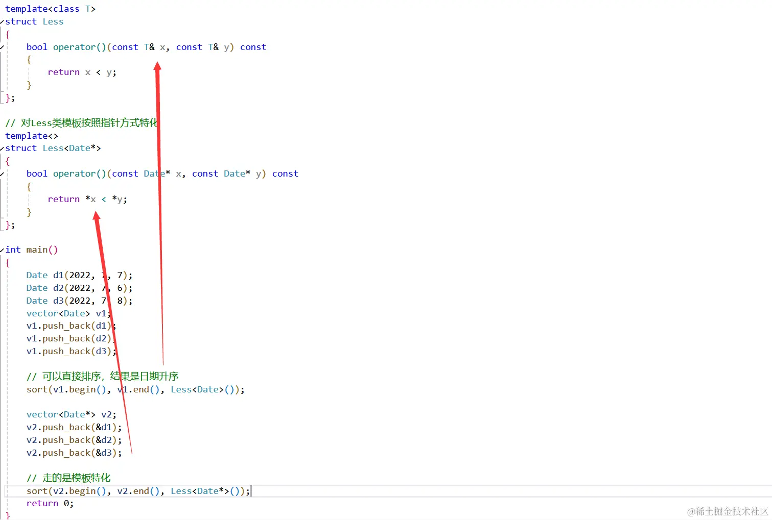Click the call "sort(v2.begin(), v2.end(), Less<Date*>());"
Viewport: 772px width, 520px height.
click(x=138, y=491)
